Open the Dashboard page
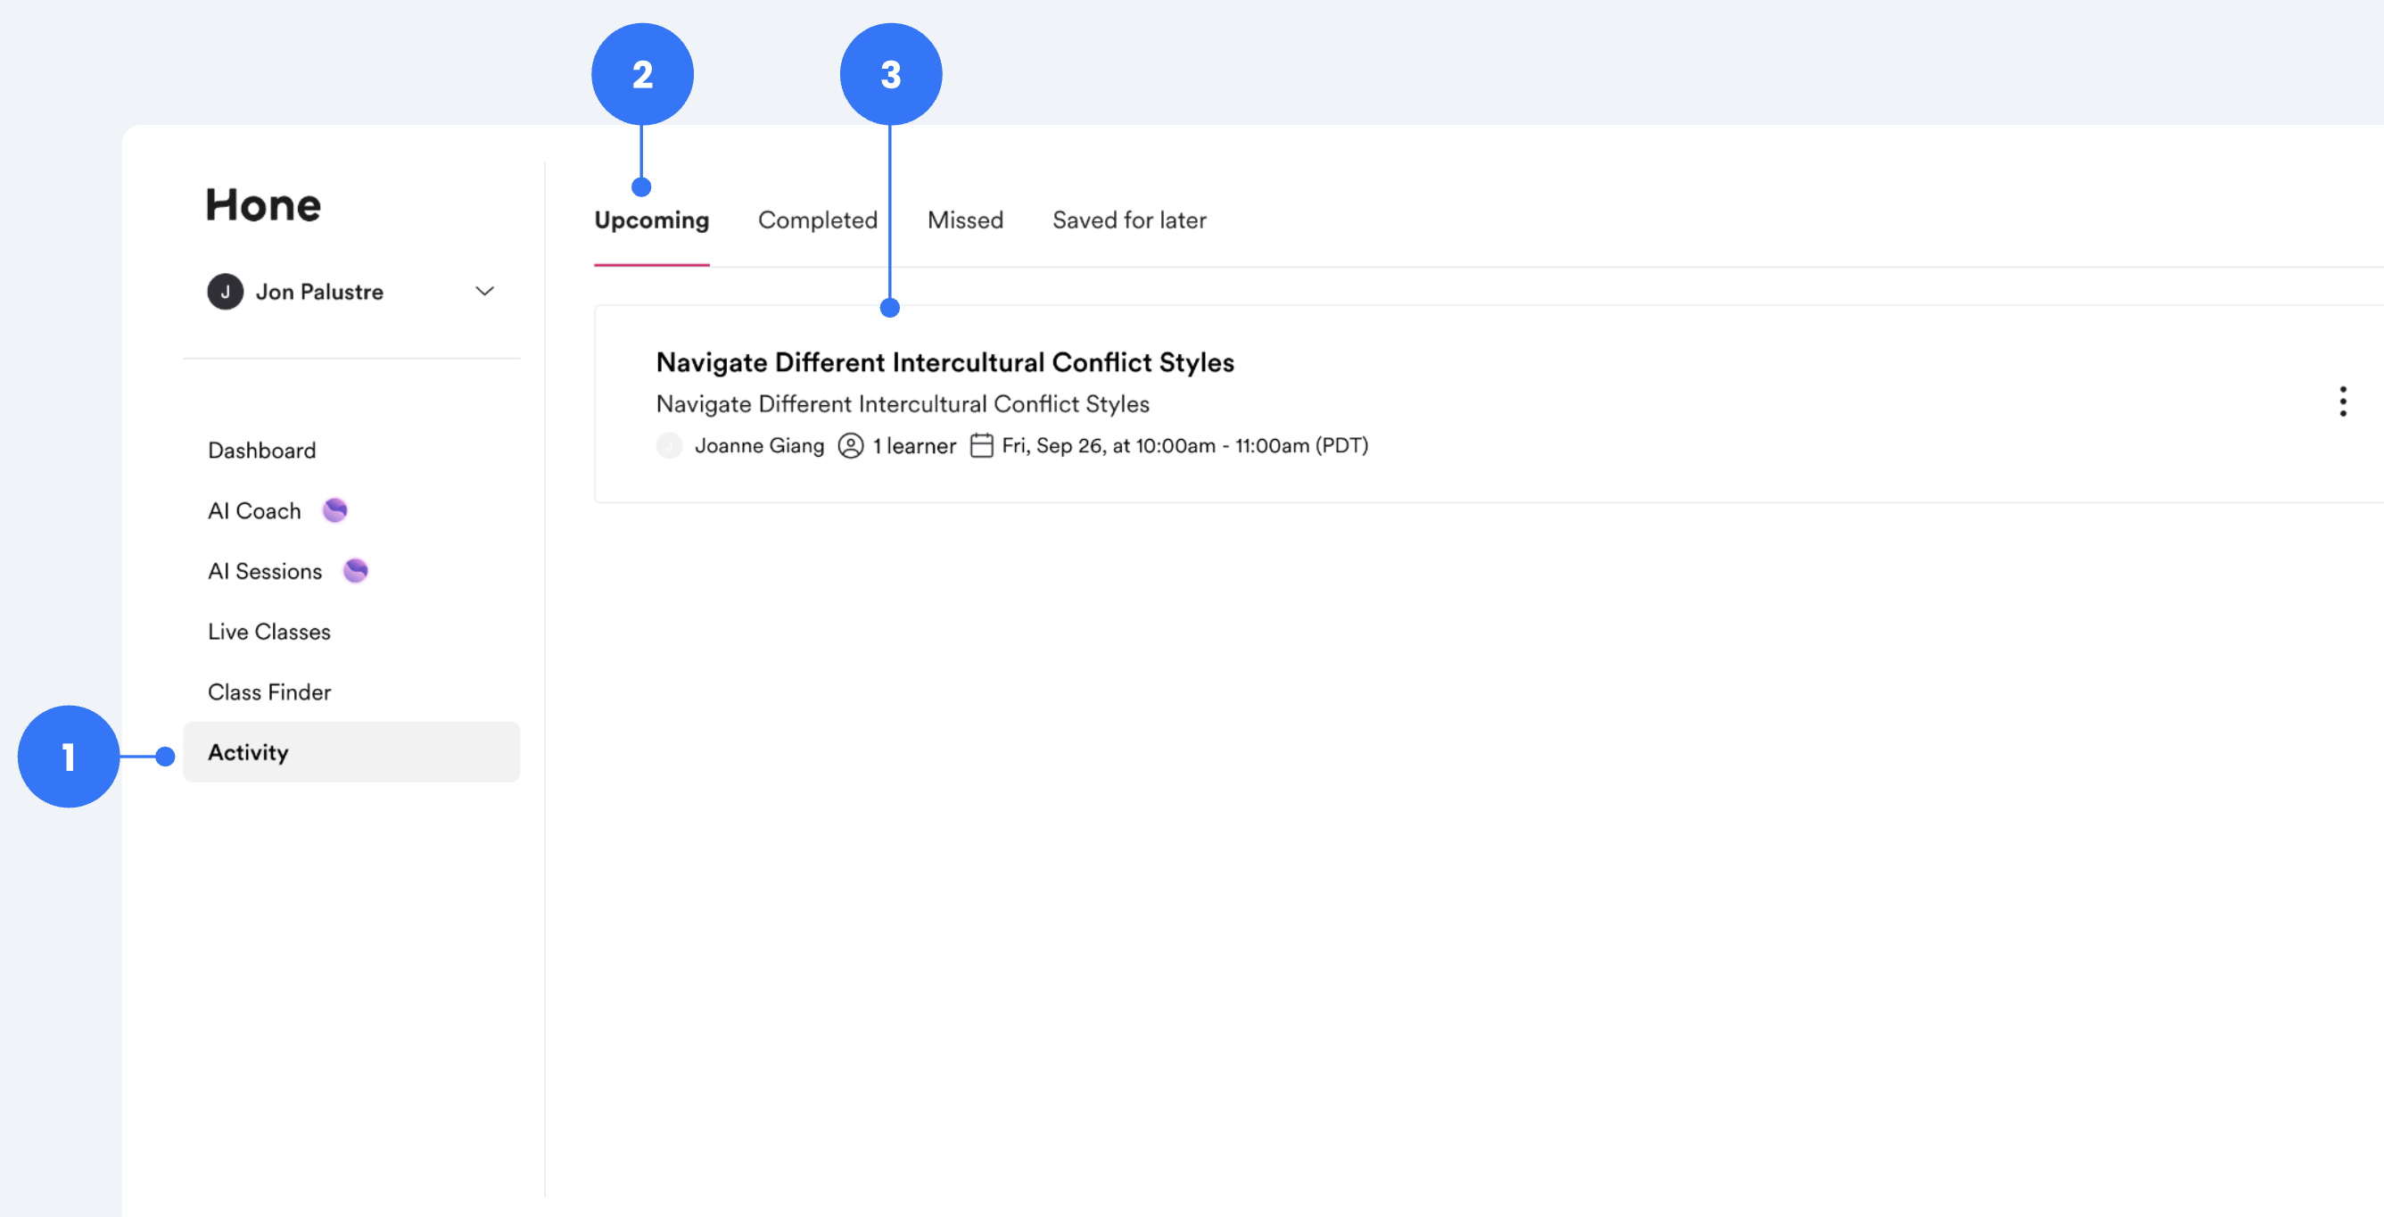 (262, 450)
